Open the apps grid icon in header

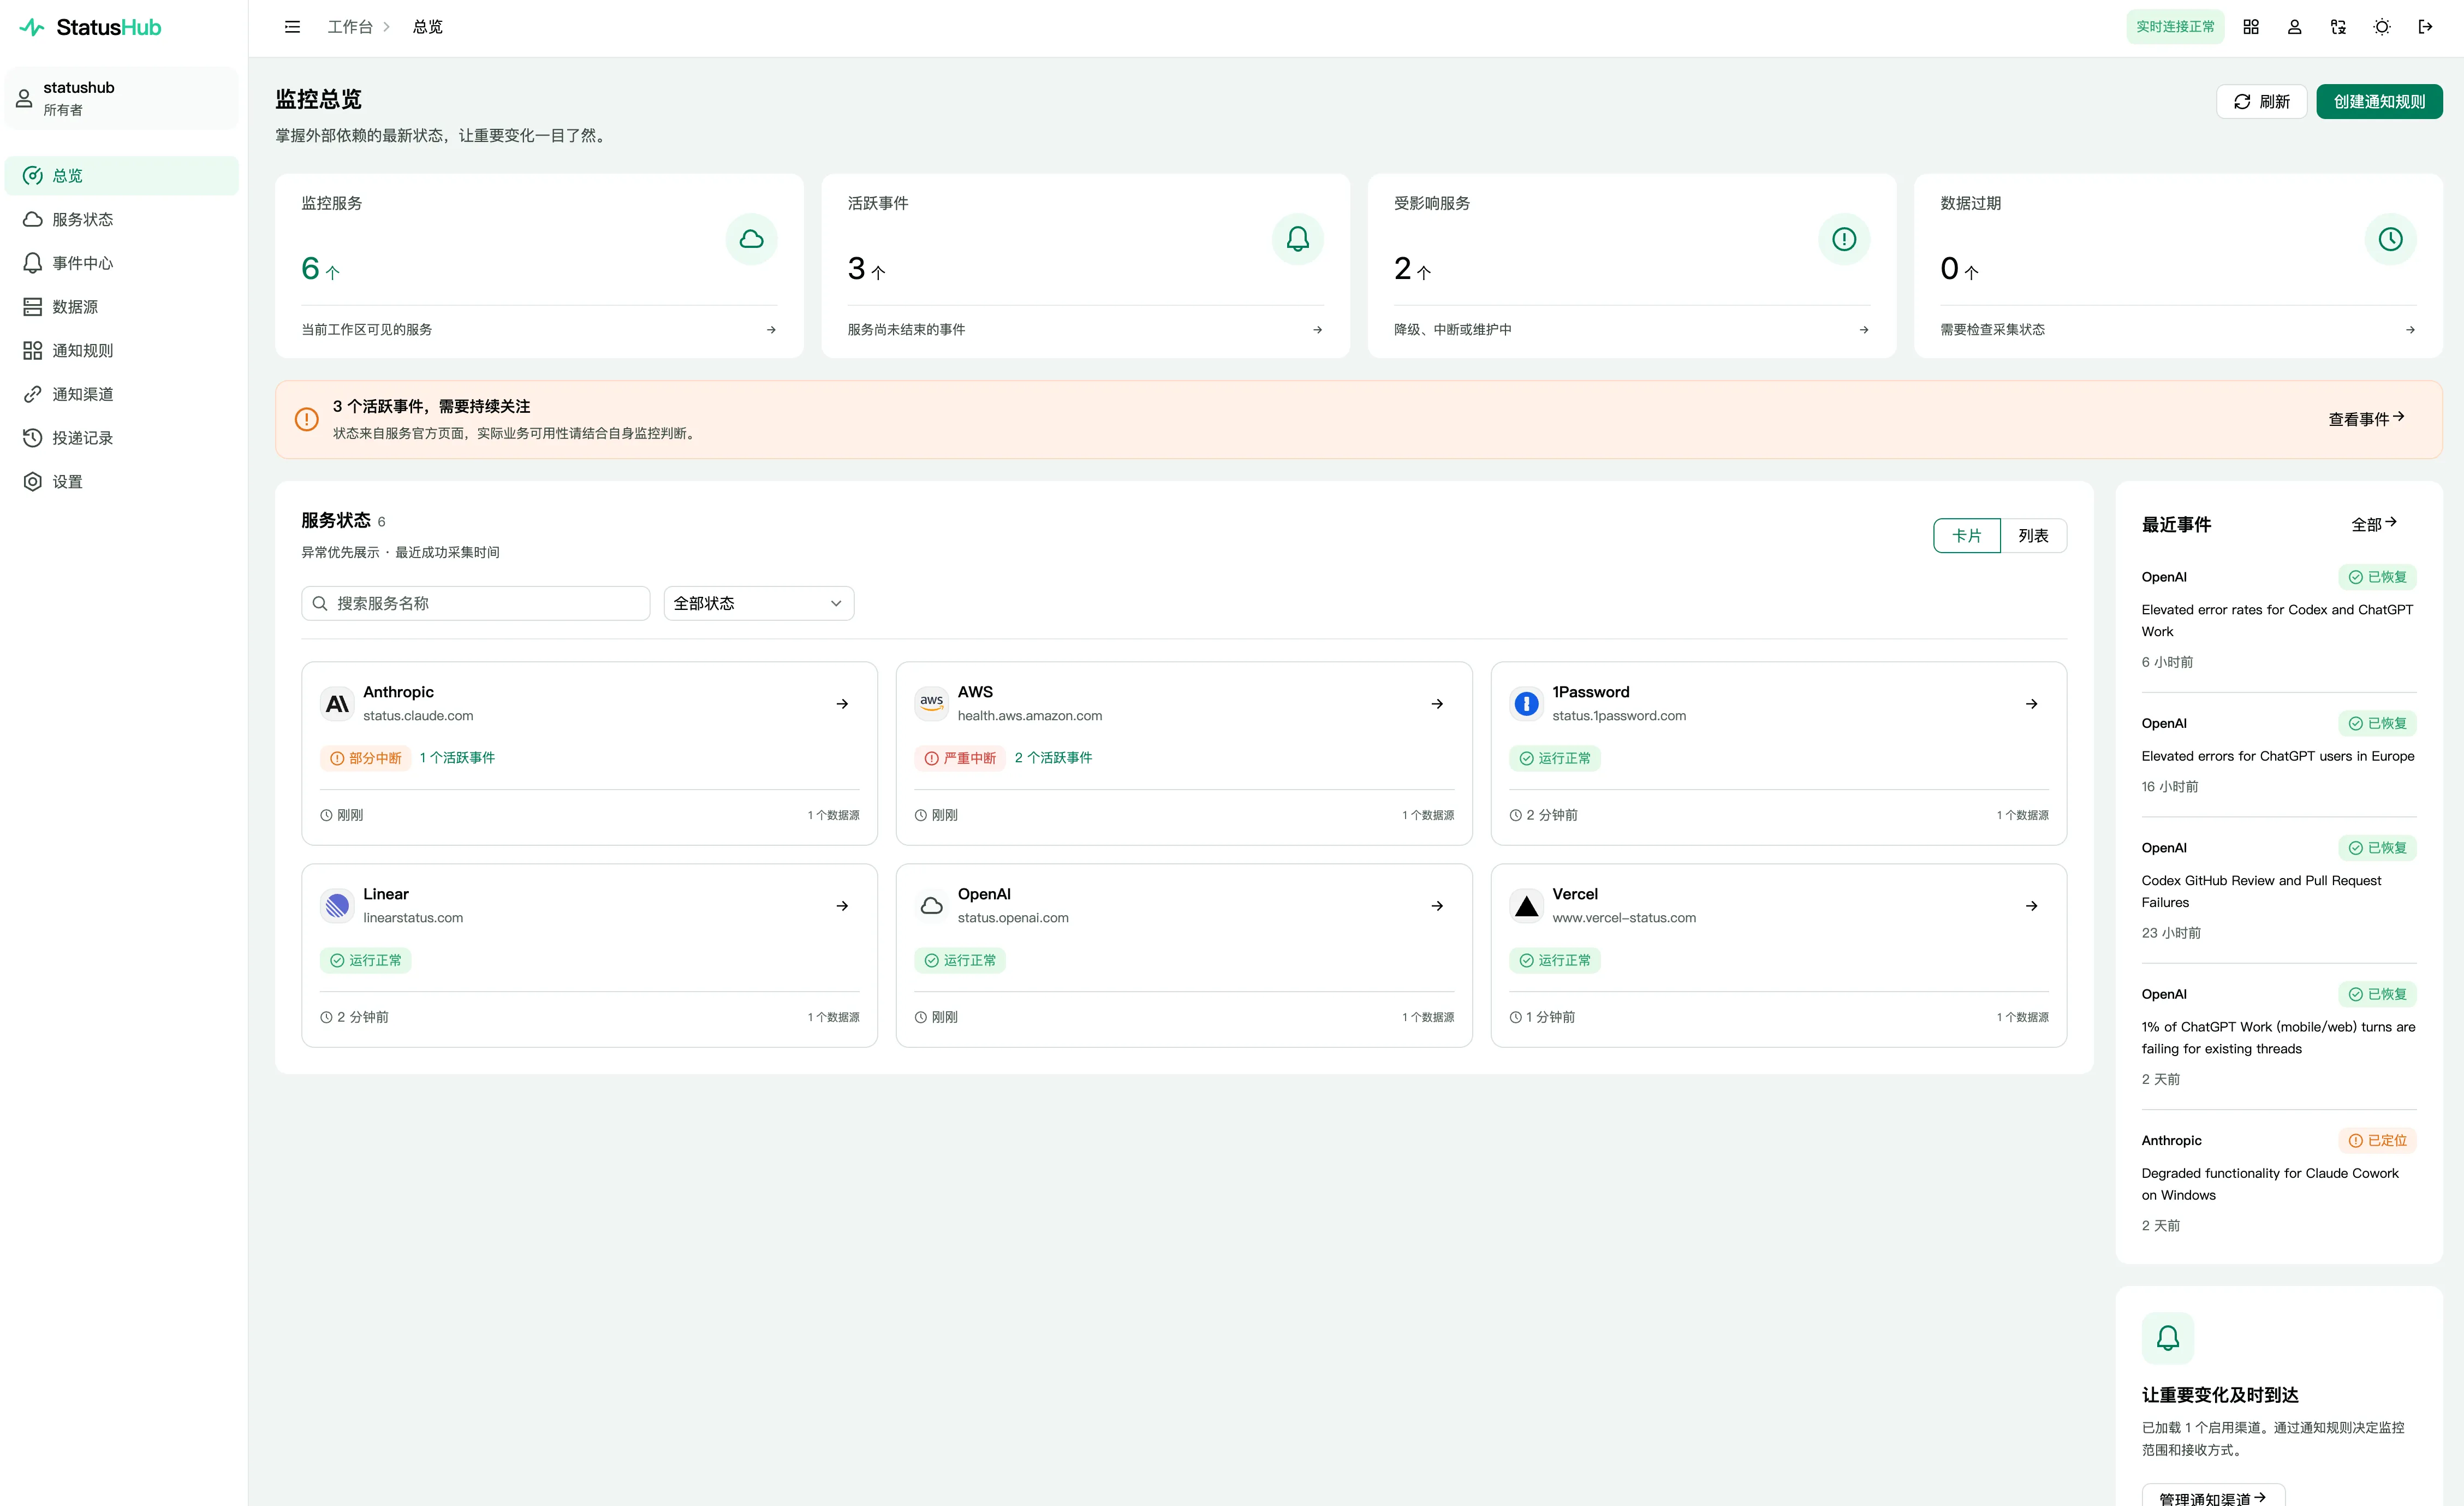2251,27
